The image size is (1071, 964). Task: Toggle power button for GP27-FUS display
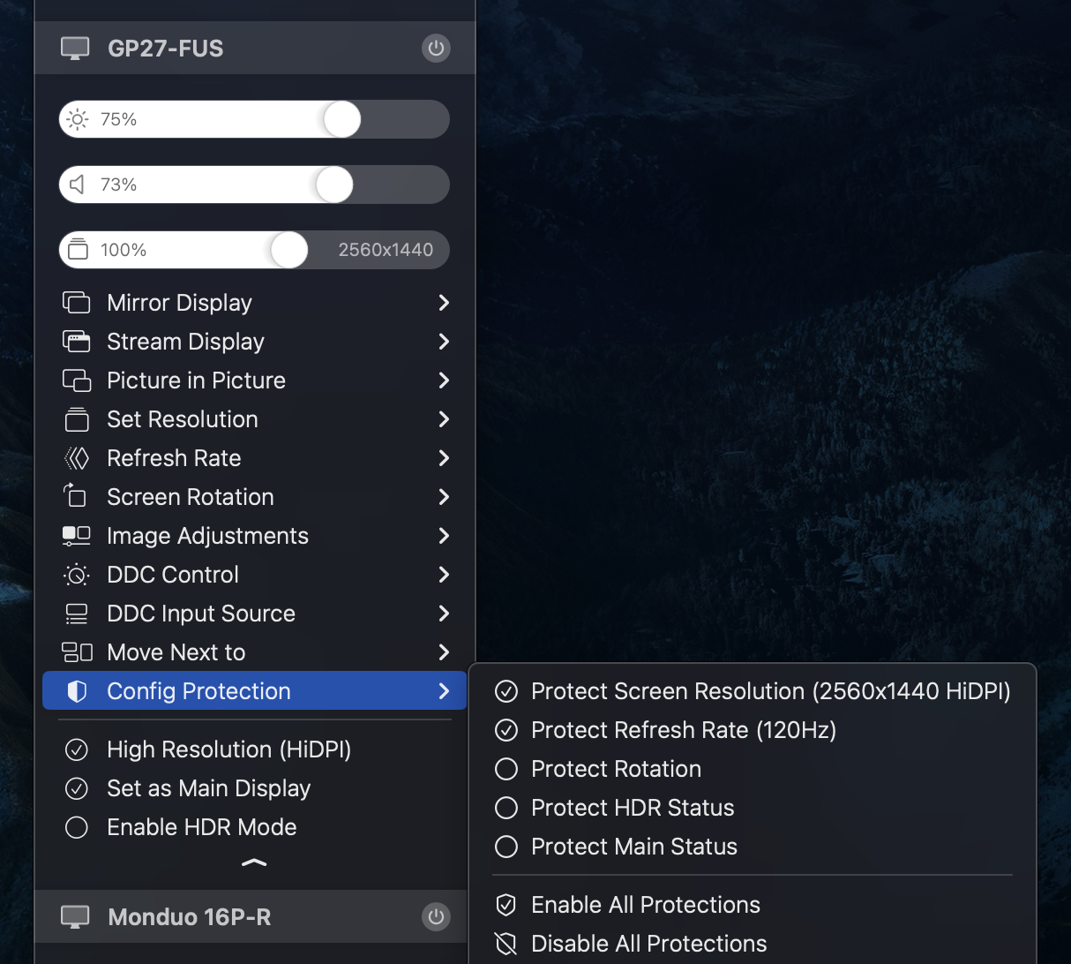[x=436, y=48]
